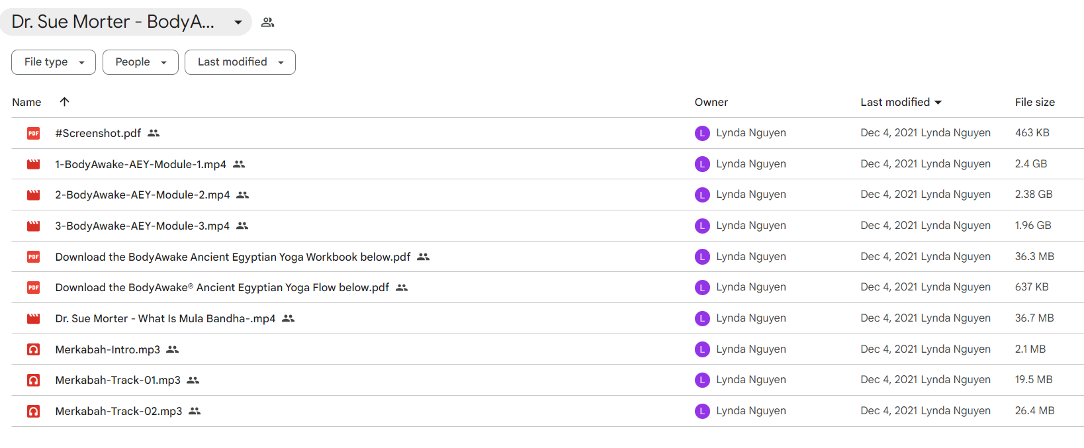Viewport: 1084px width, 448px height.
Task: Click Lynda Nguyen avatar in Merkabah-Track-02.mp3 row
Action: 702,411
